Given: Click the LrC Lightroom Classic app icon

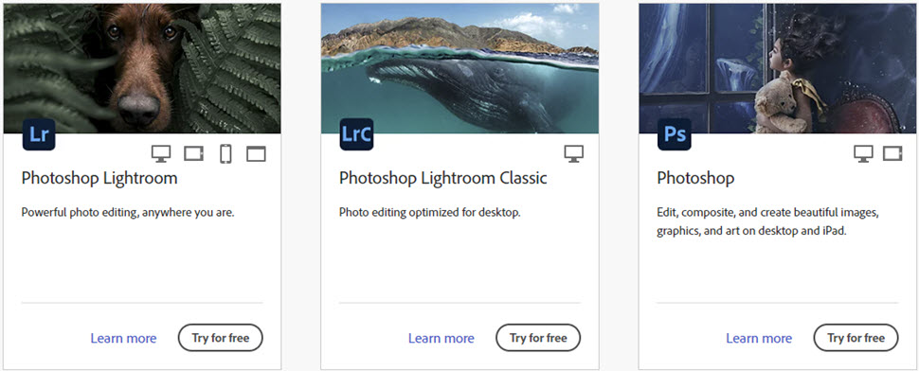Looking at the screenshot, I should tap(356, 134).
